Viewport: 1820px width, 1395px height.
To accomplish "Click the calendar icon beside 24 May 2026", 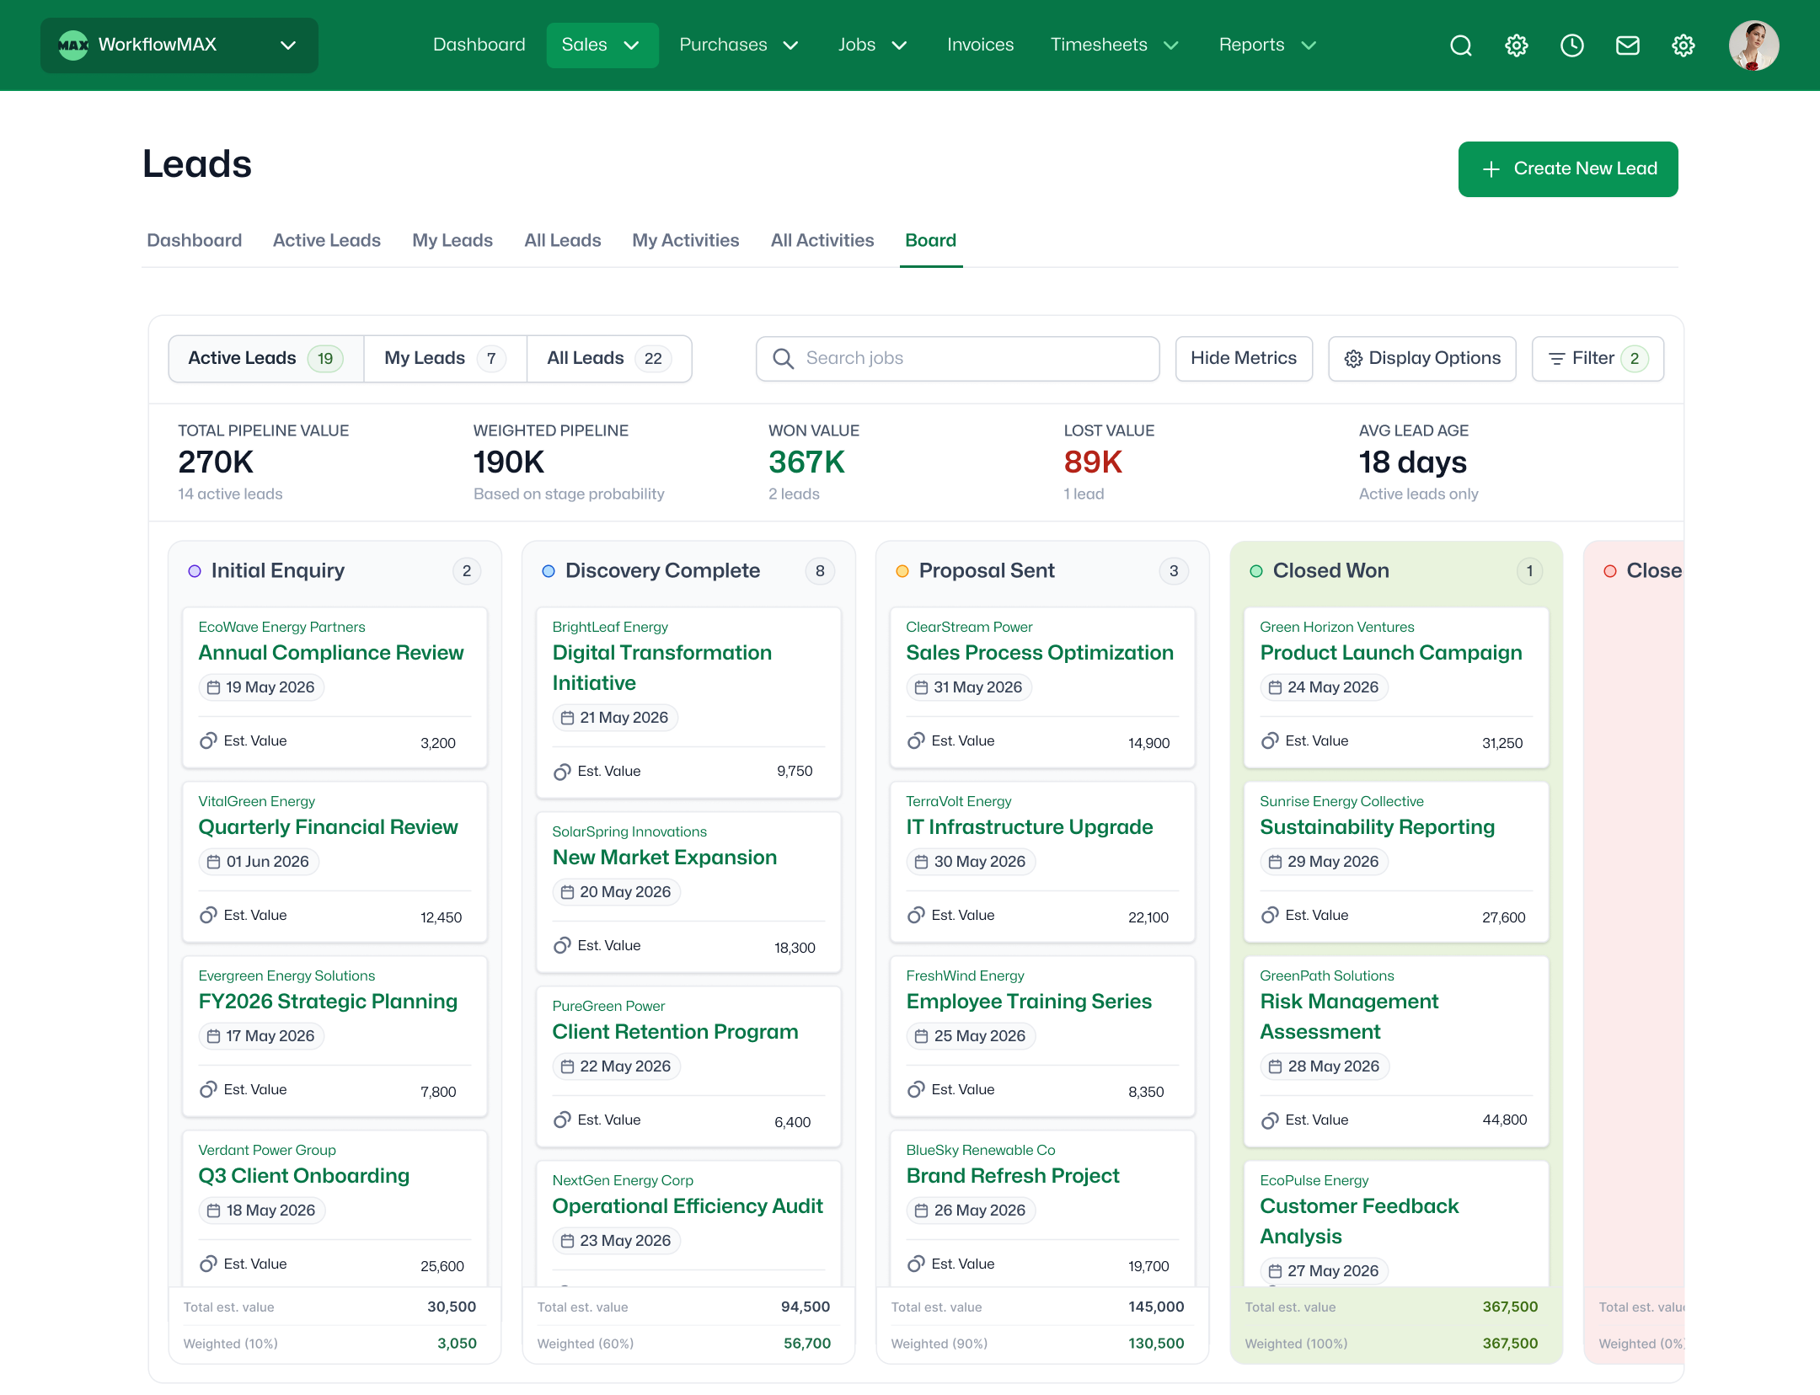I will (x=1275, y=687).
